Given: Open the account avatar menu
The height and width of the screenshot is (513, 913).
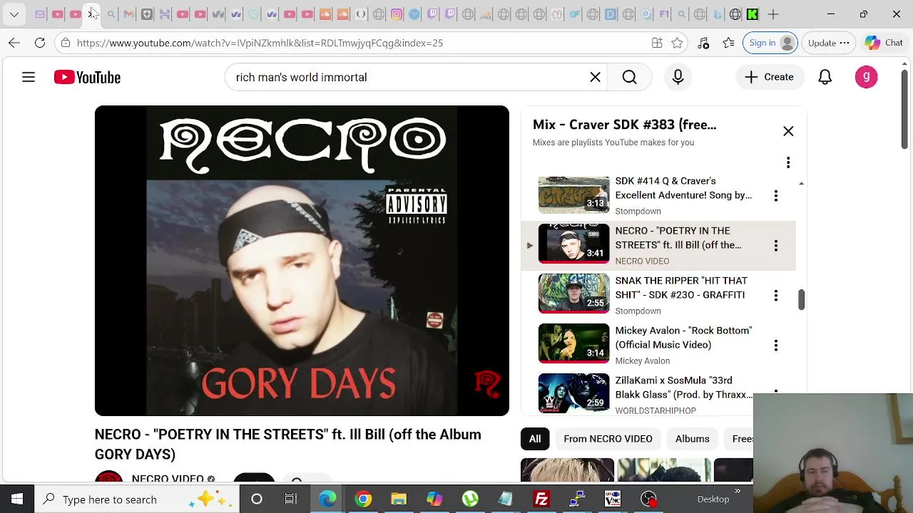Looking at the screenshot, I should pos(866,77).
